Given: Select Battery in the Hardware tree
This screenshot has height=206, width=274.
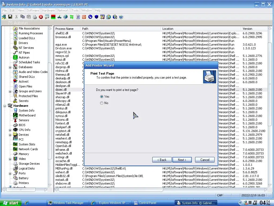Looking at the screenshot, I should coord(24,178).
